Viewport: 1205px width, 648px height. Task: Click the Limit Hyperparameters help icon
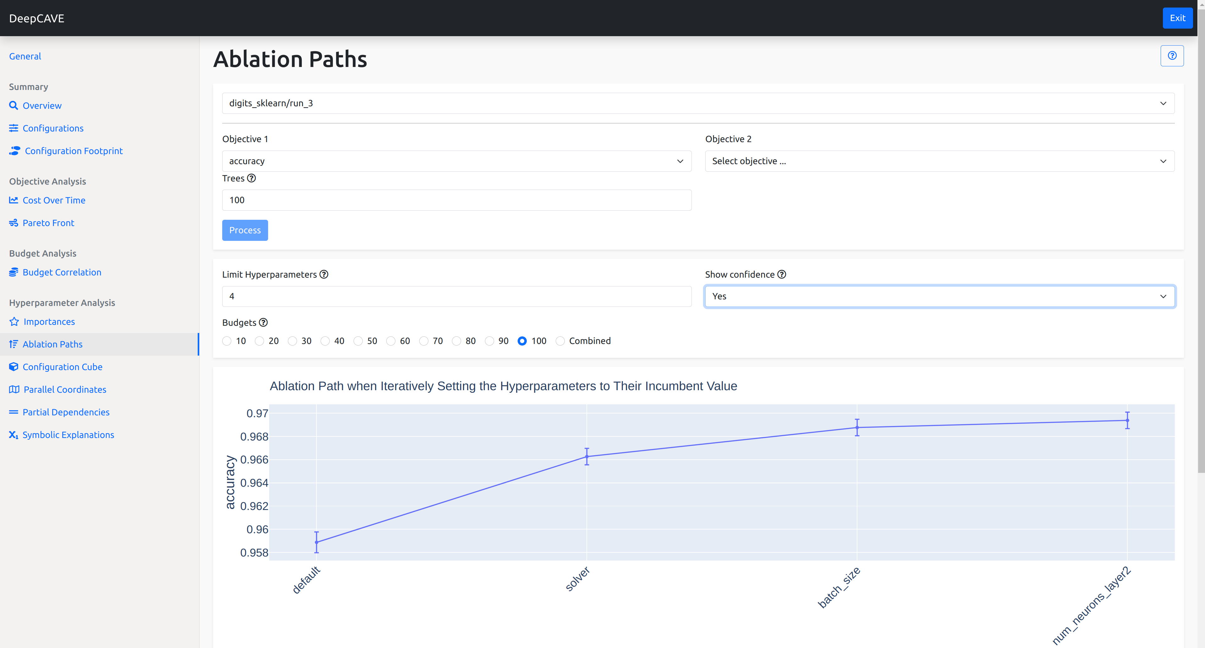pos(324,274)
